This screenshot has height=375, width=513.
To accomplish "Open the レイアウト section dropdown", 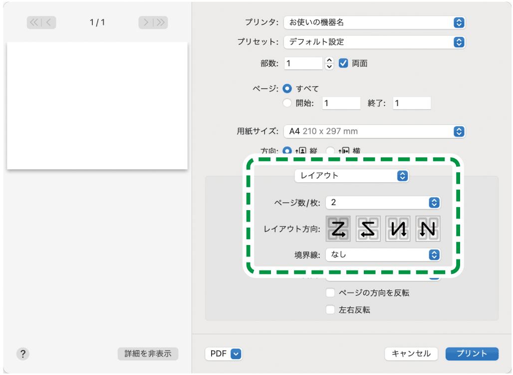I will tap(351, 176).
